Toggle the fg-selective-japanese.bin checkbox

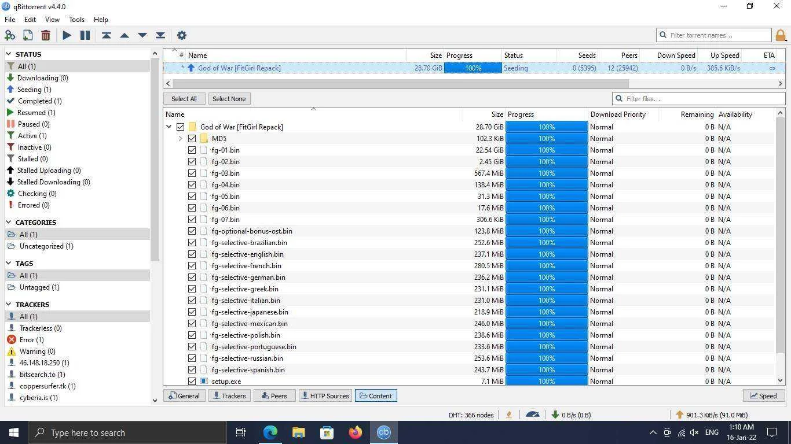coord(192,312)
